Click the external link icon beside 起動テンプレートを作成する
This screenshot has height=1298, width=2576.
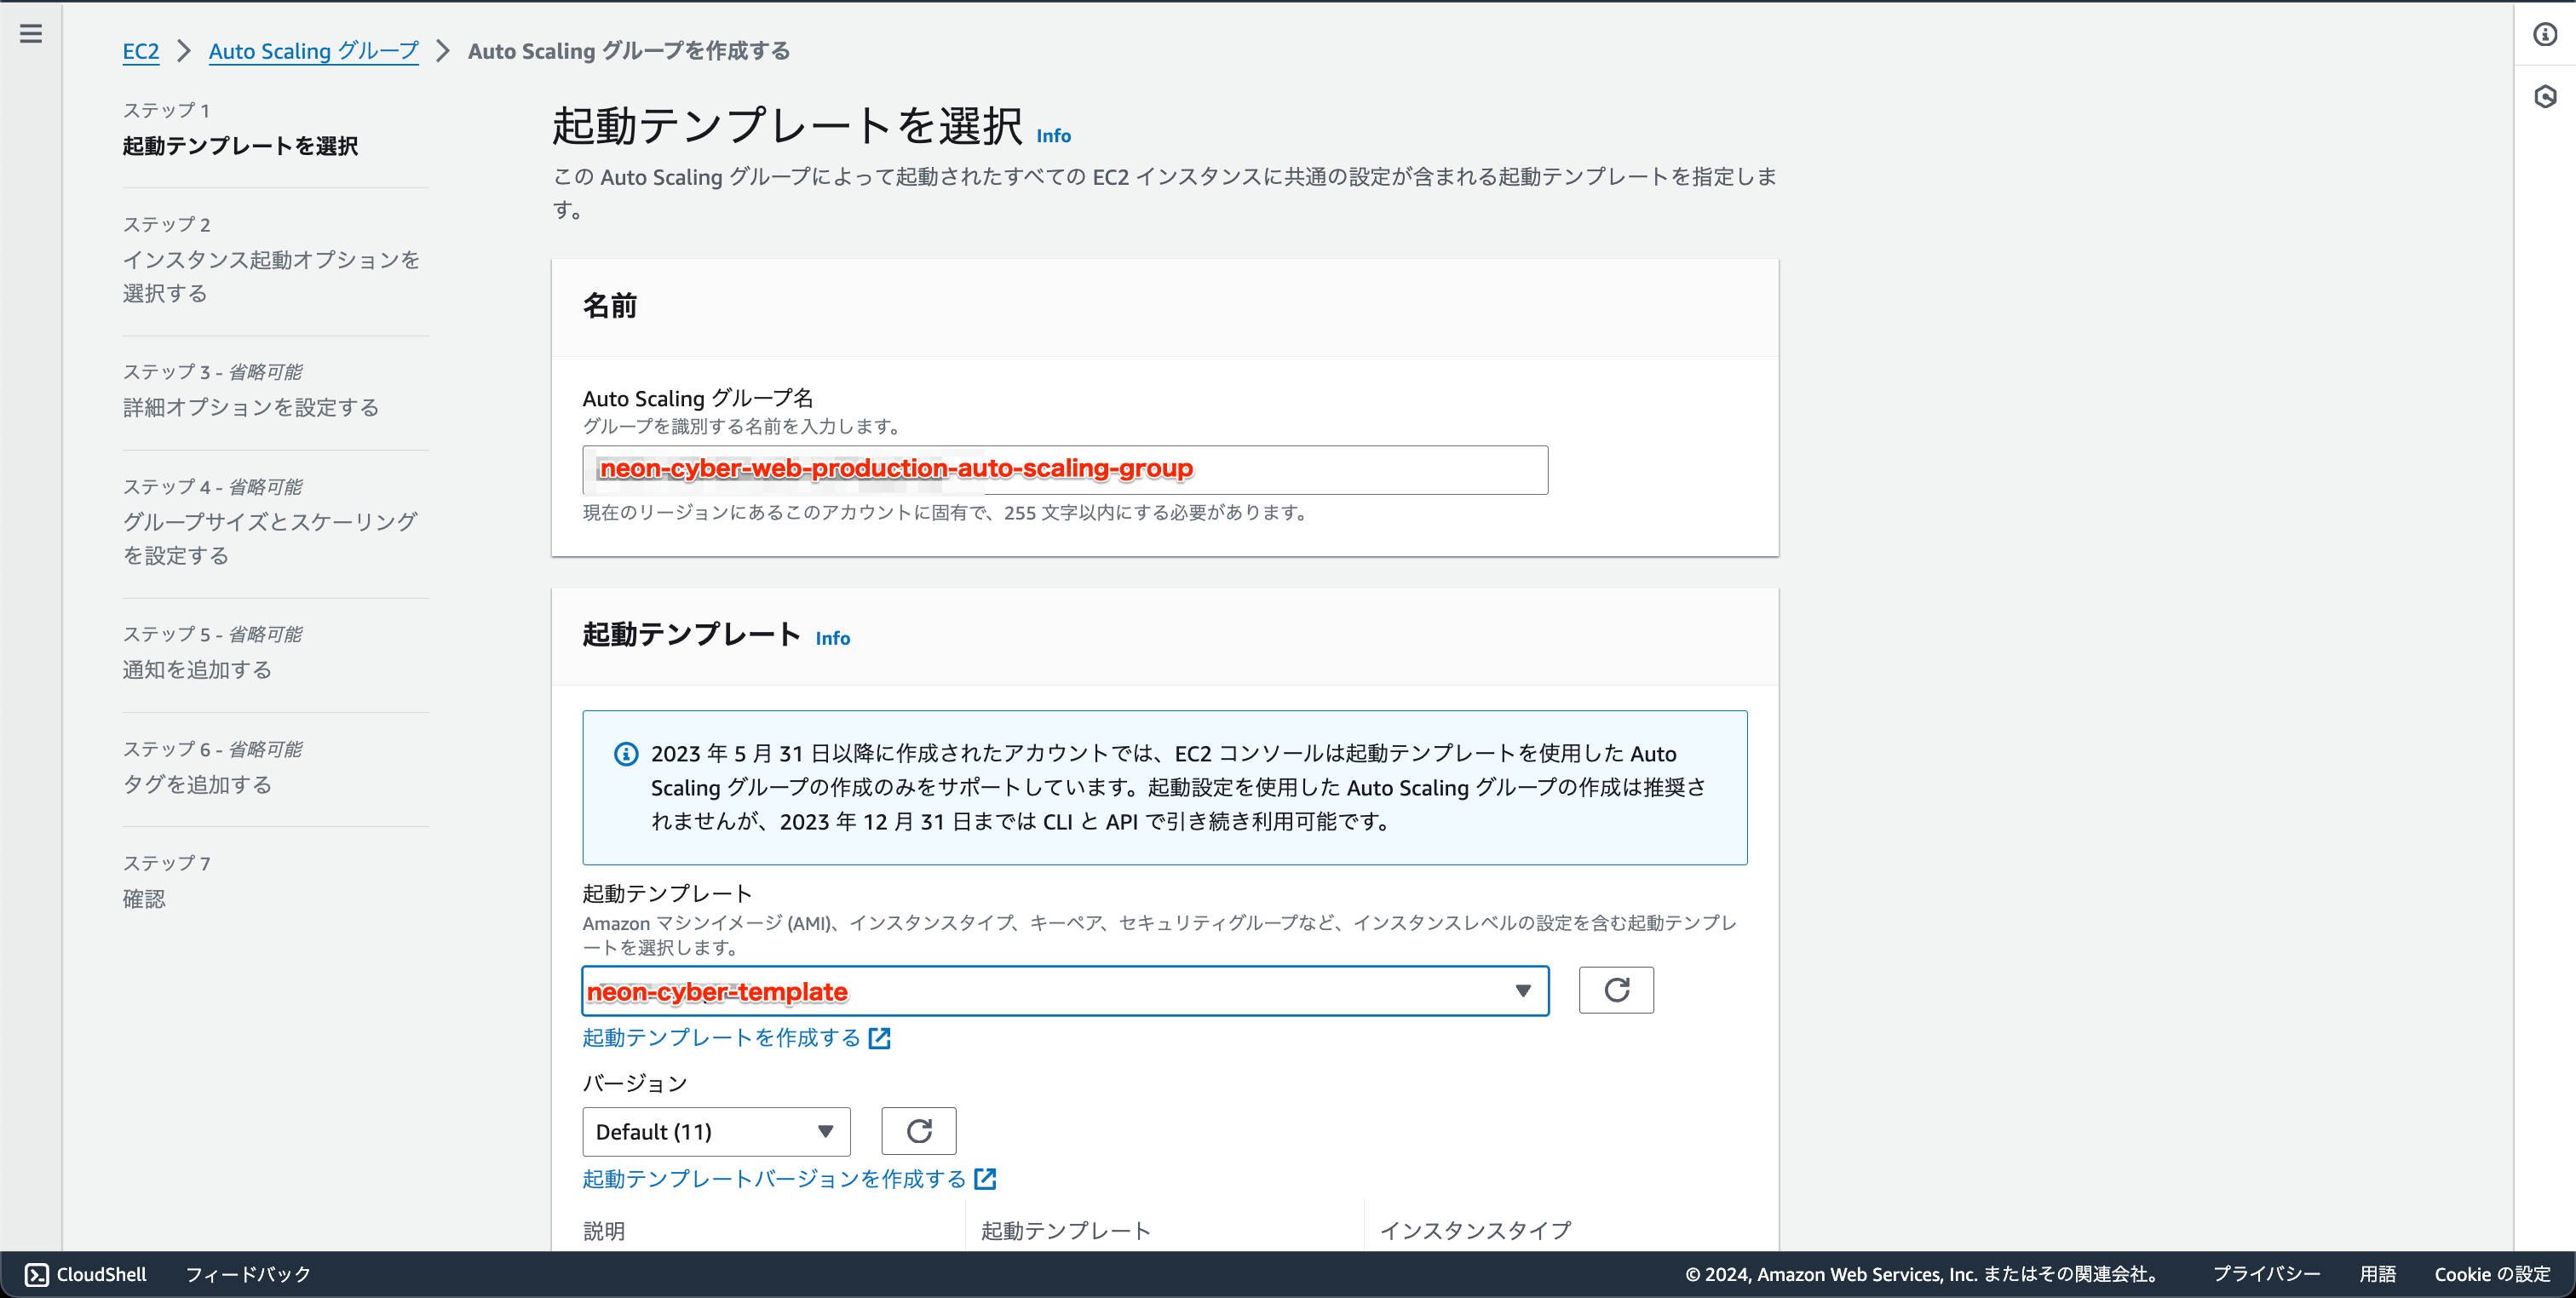pyautogui.click(x=879, y=1038)
